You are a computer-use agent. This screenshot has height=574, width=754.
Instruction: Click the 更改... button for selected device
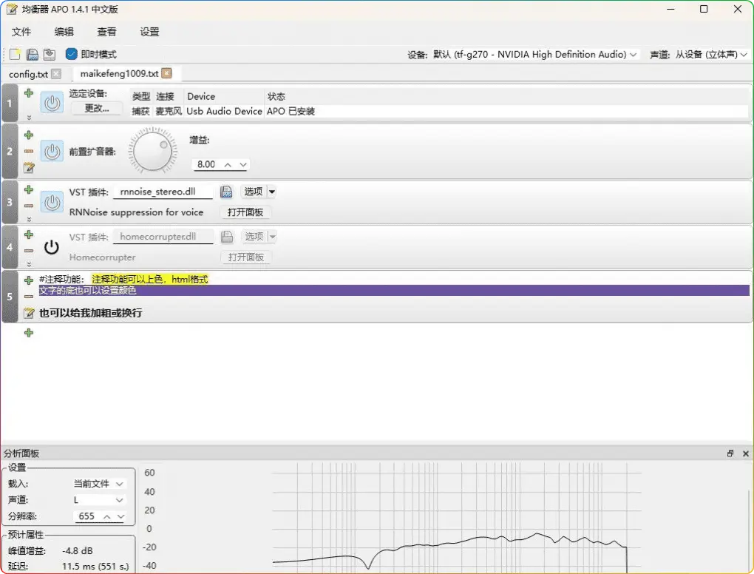[x=97, y=108]
